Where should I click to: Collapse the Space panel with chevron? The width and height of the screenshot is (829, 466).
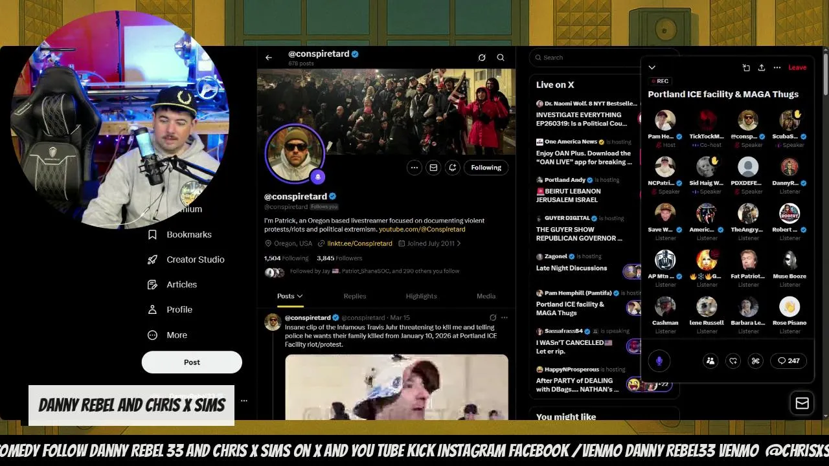pyautogui.click(x=652, y=67)
